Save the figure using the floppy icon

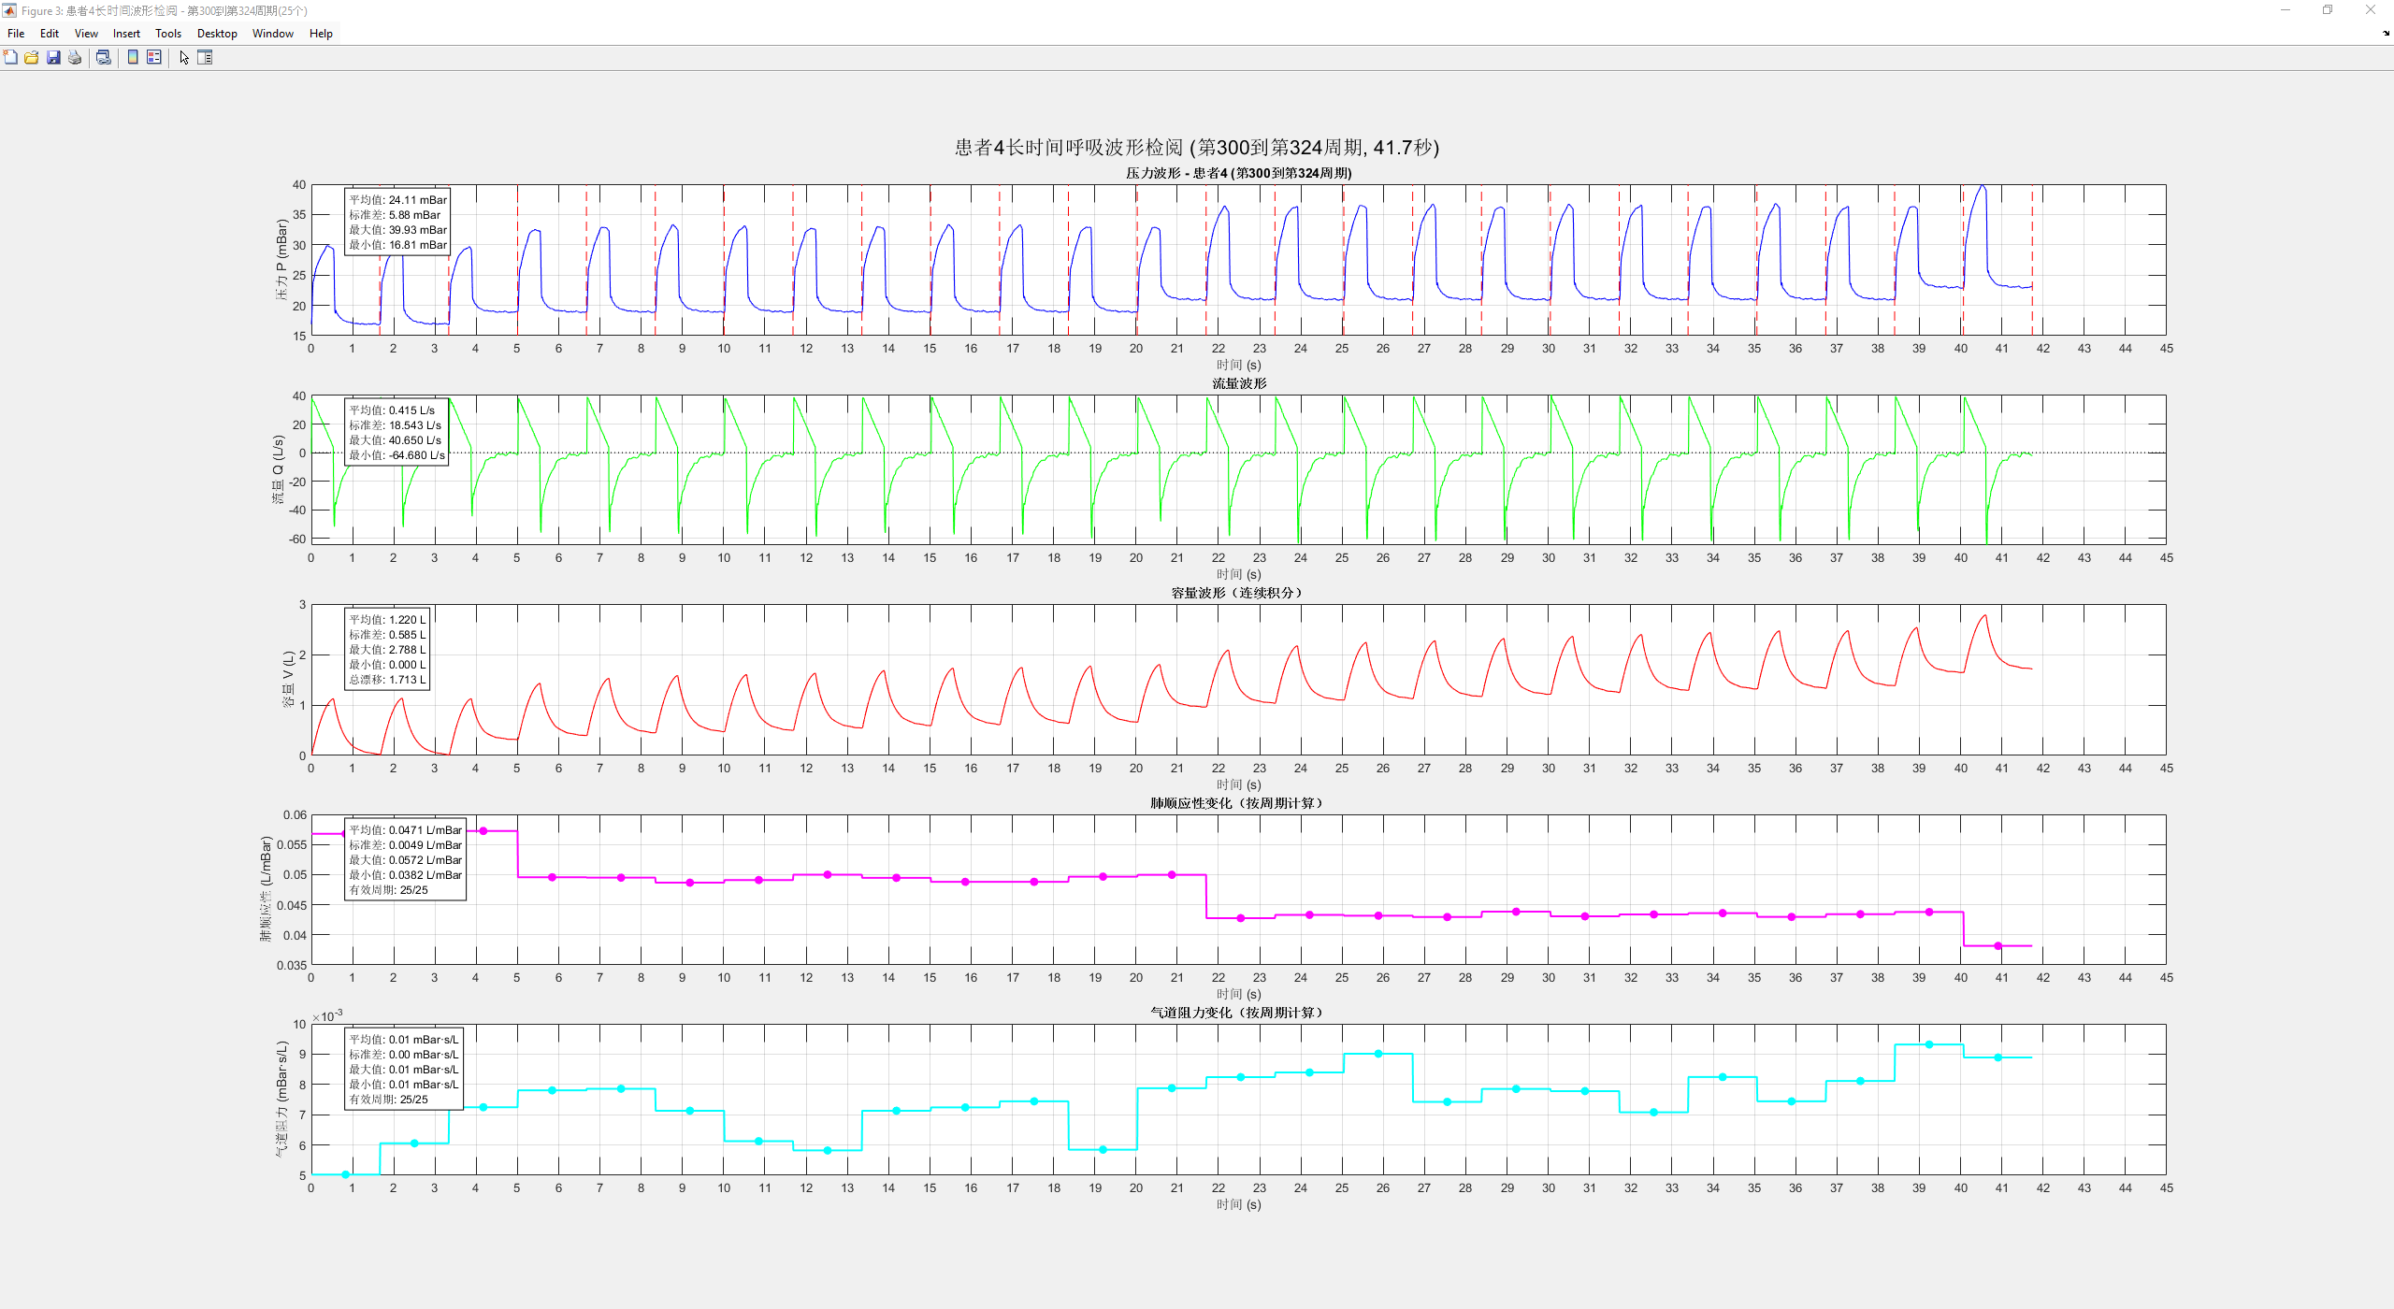(x=53, y=57)
